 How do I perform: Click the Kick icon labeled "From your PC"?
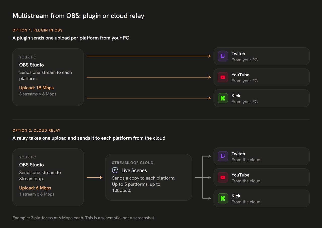pyautogui.click(x=223, y=98)
